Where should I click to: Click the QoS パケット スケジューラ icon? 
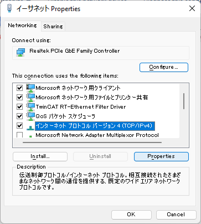(x=30, y=116)
